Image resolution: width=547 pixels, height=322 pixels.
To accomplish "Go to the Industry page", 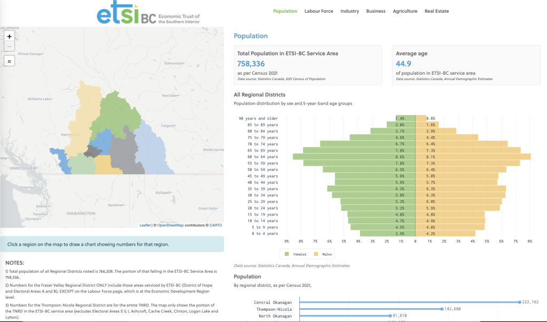I will pos(349,11).
